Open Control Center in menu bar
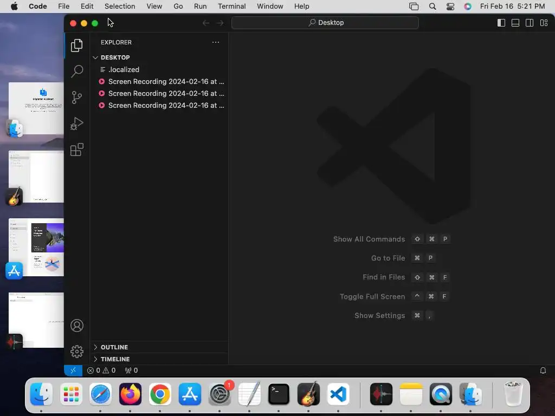Image resolution: width=555 pixels, height=416 pixels. point(450,6)
